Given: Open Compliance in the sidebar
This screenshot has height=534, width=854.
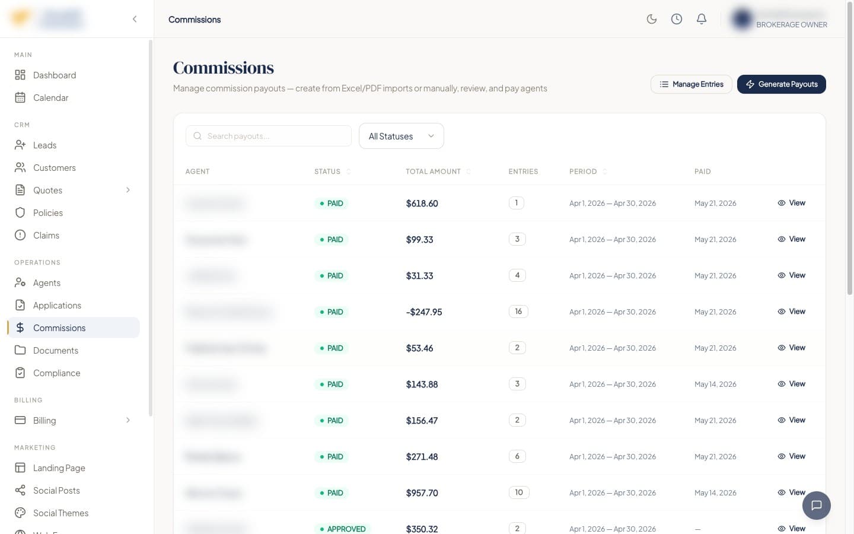Looking at the screenshot, I should coord(74,373).
